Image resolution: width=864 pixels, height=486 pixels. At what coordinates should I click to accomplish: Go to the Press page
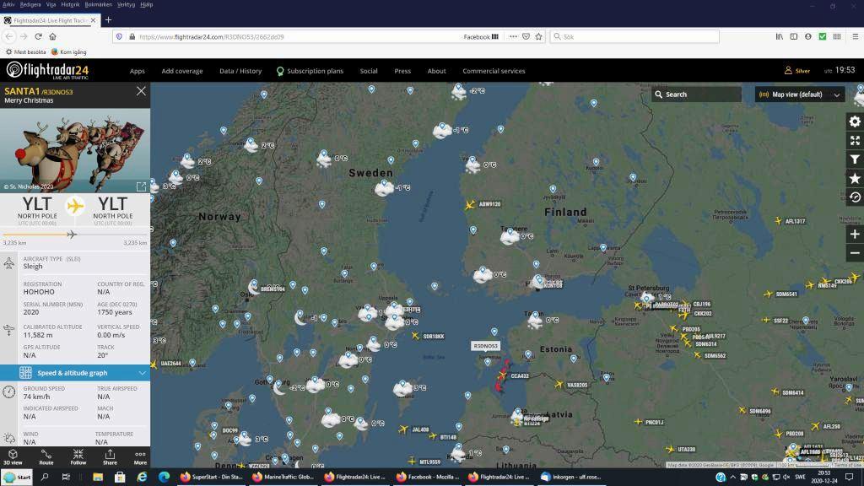tap(402, 71)
